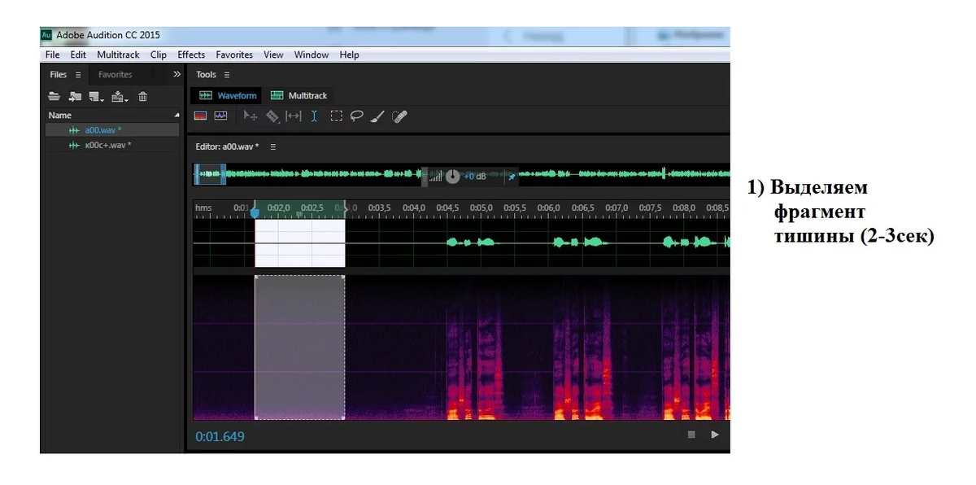The width and height of the screenshot is (976, 485).
Task: Switch to the Favorites panel tab
Action: click(x=115, y=75)
